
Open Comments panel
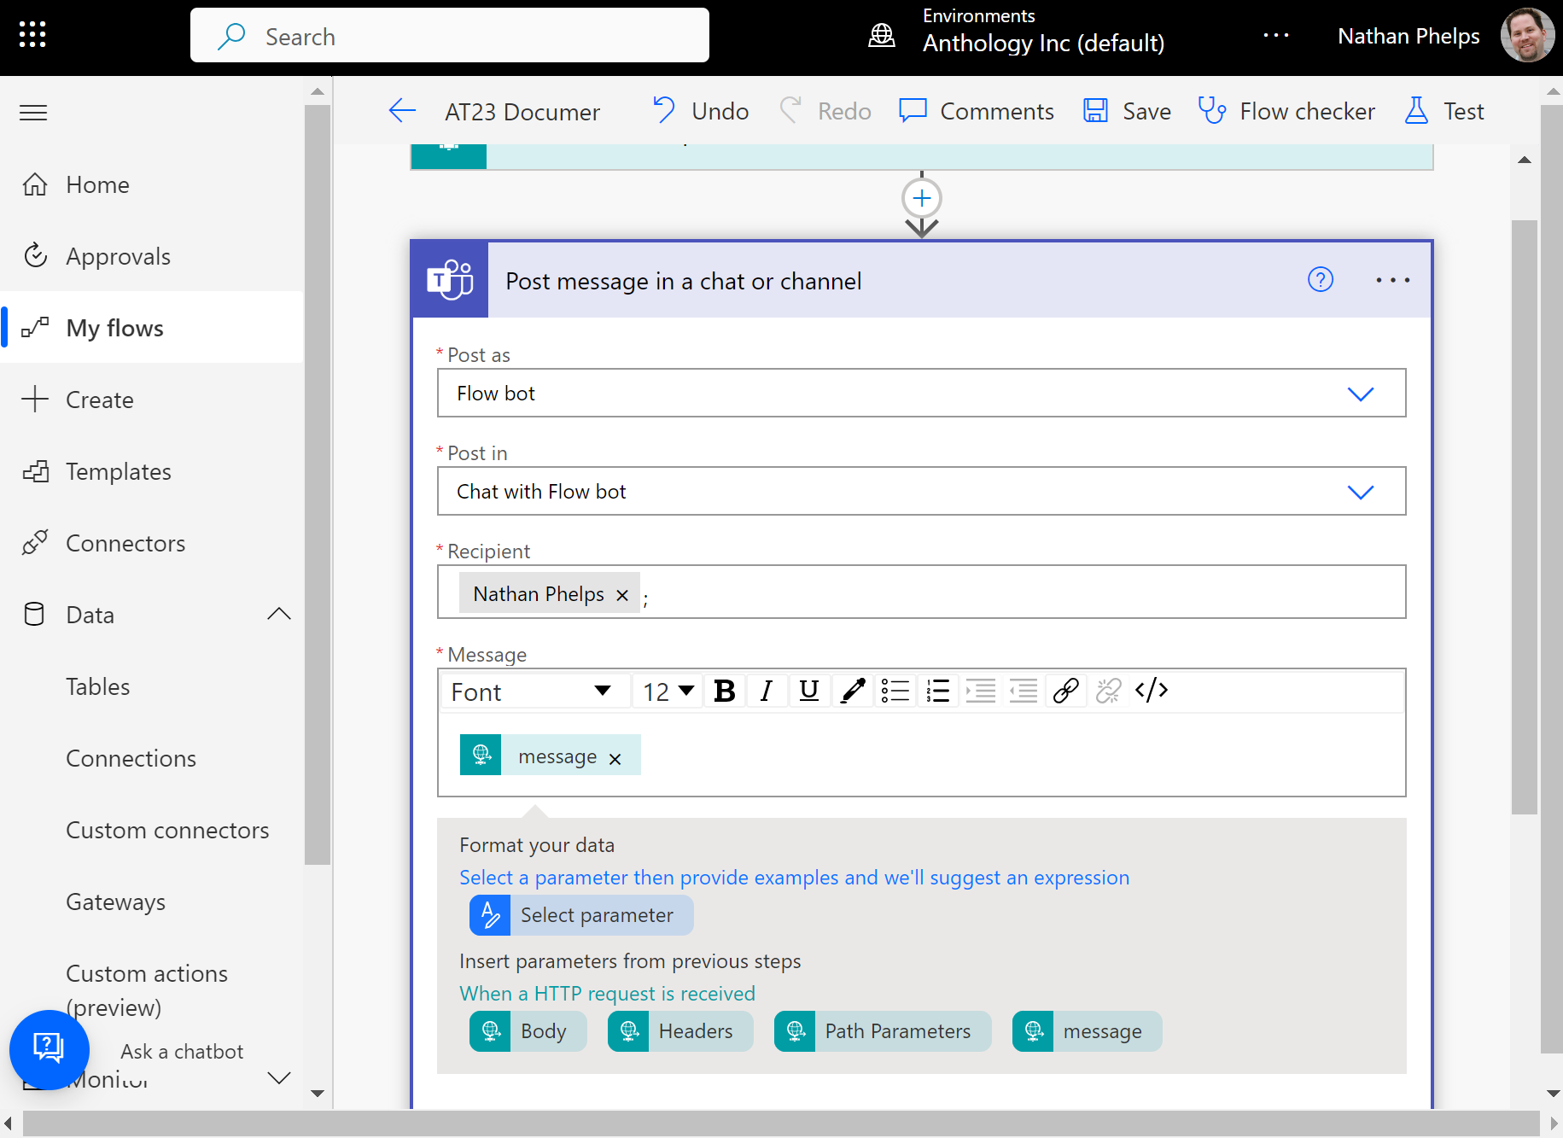click(x=977, y=111)
